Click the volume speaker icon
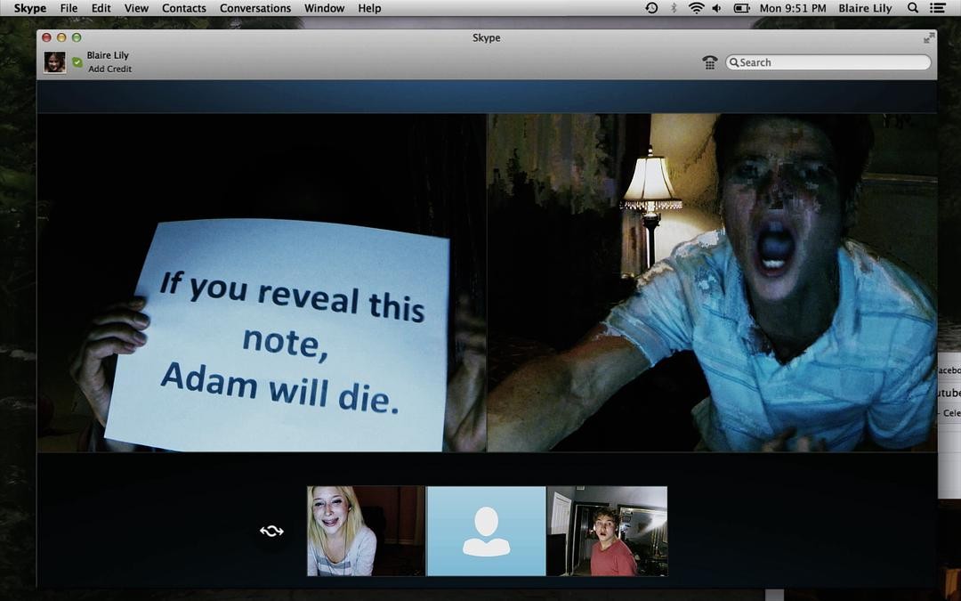The image size is (961, 601). (x=716, y=8)
